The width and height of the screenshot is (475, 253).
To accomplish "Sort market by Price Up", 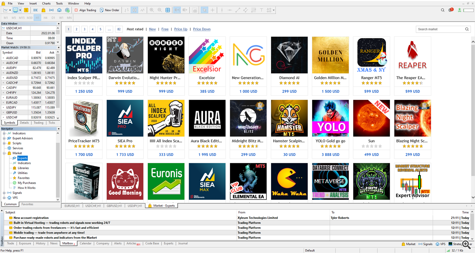I will (x=181, y=29).
